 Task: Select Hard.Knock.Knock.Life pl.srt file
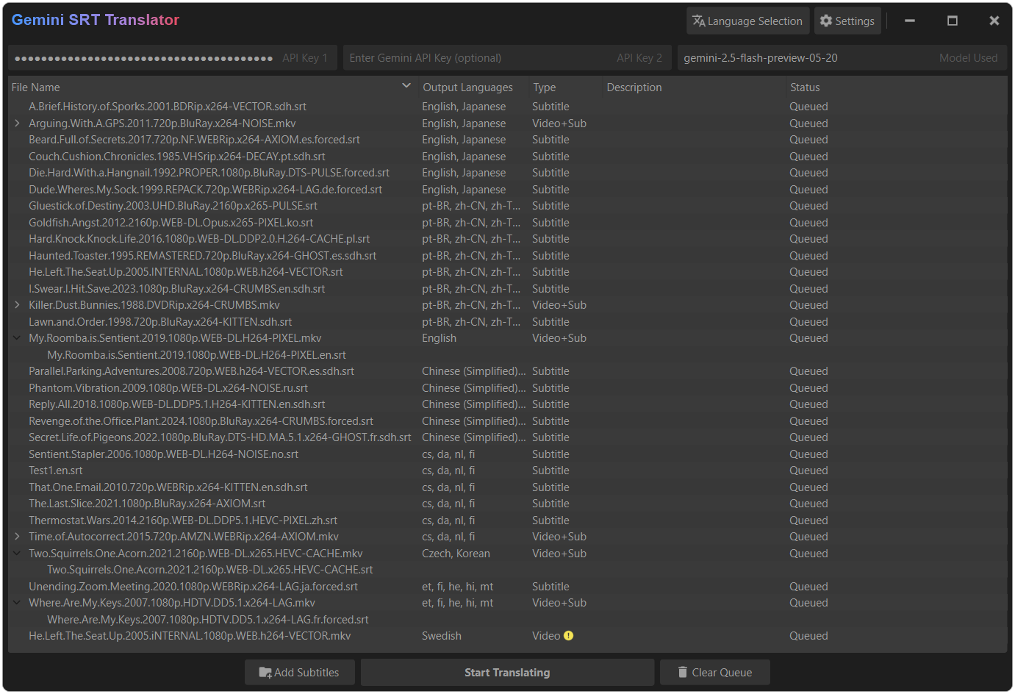click(199, 239)
